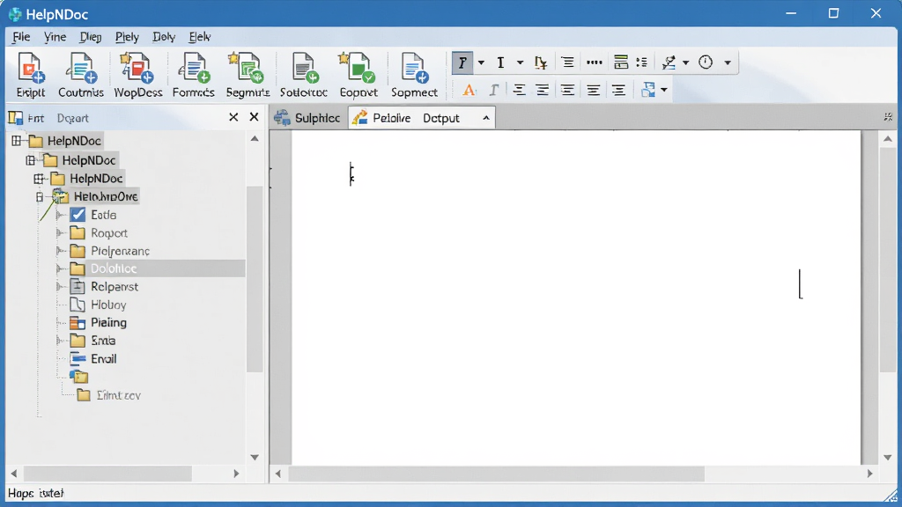The height and width of the screenshot is (507, 902).
Task: Click the Formats toolbar icon
Action: [x=193, y=75]
